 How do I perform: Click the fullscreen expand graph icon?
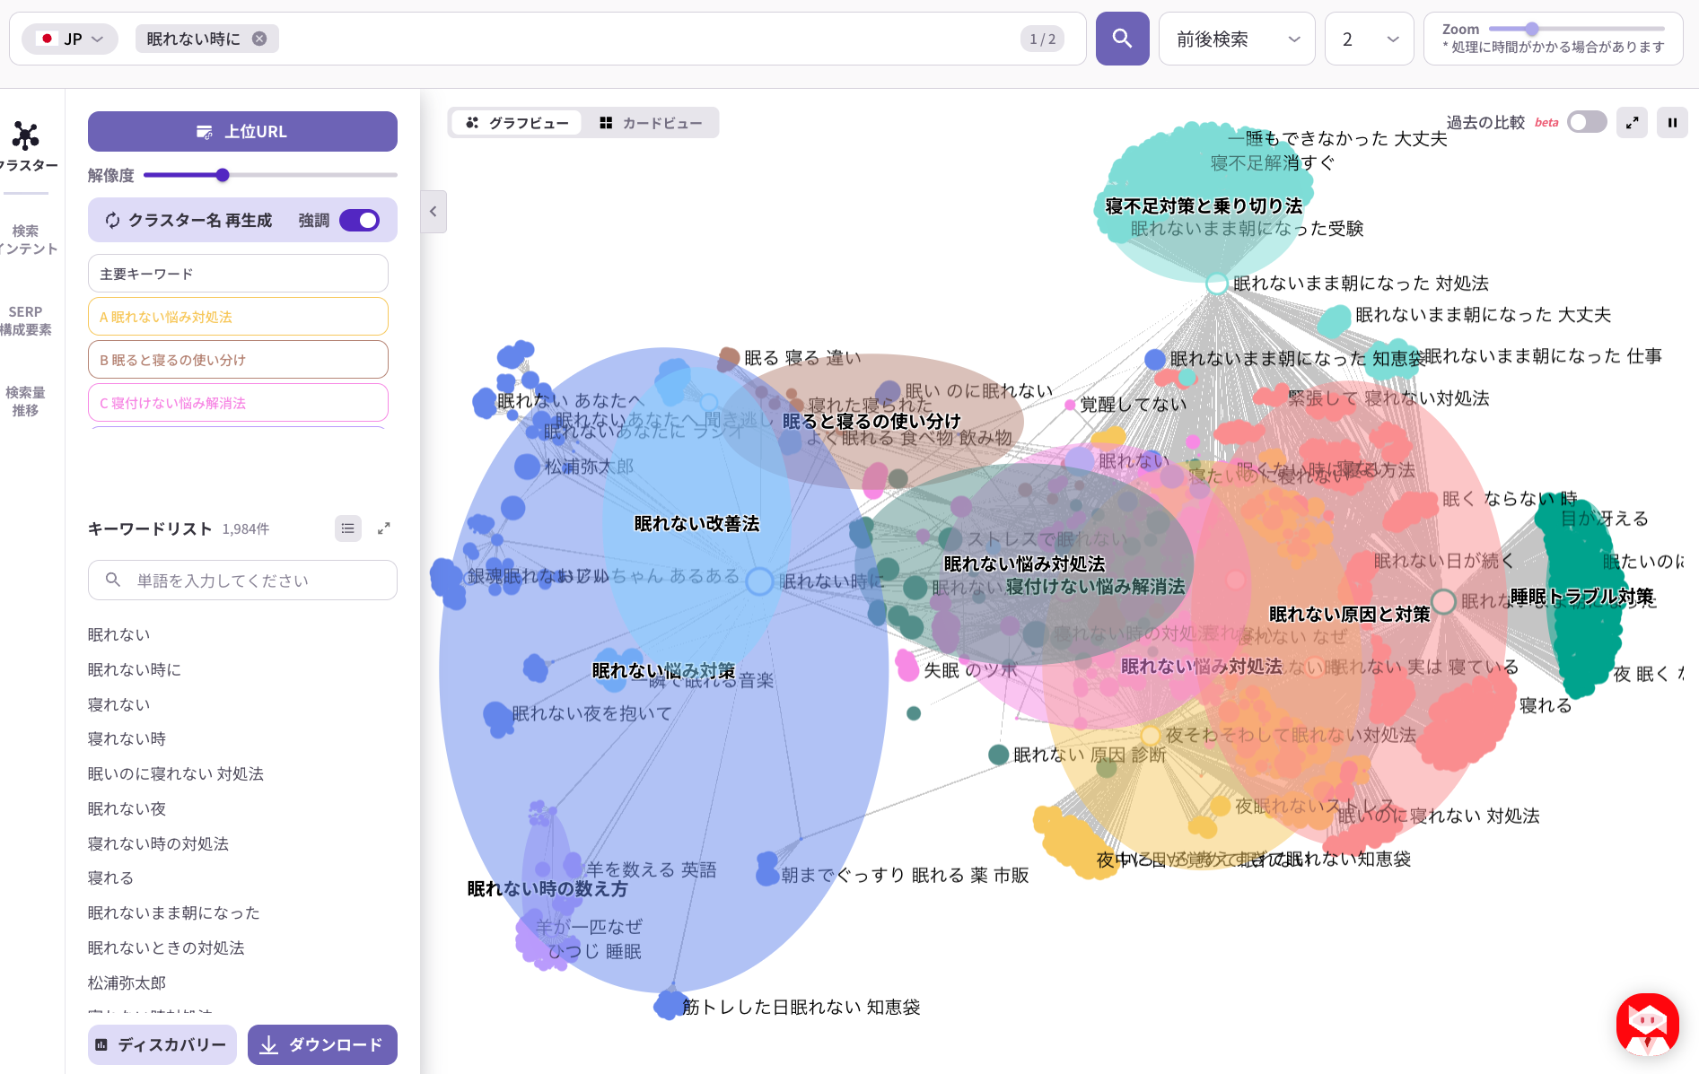pyautogui.click(x=1633, y=123)
